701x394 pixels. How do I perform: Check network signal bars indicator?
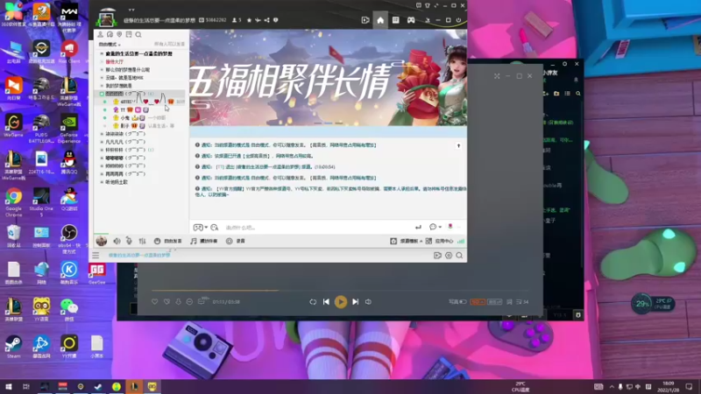(461, 242)
